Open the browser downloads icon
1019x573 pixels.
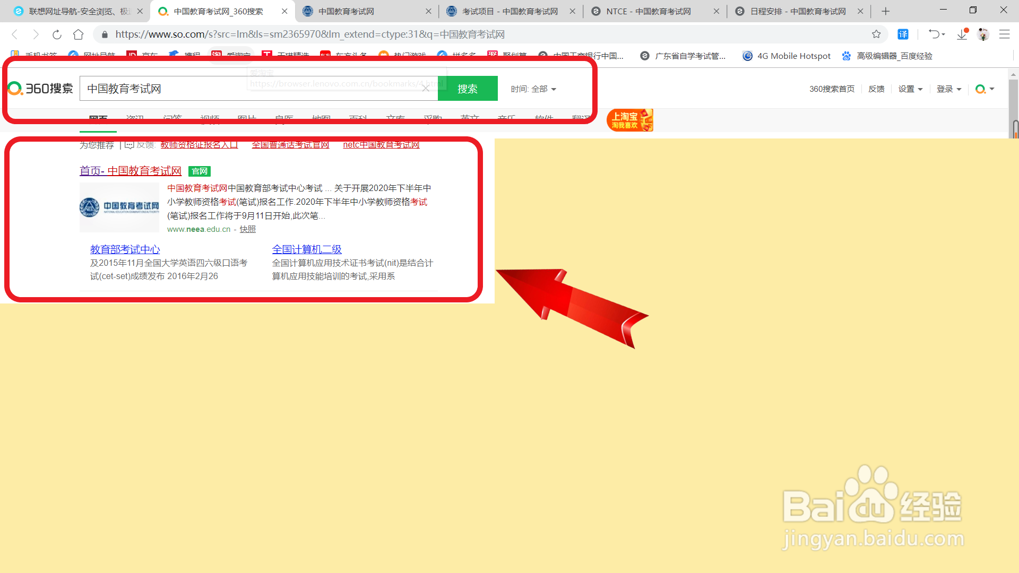(x=962, y=34)
